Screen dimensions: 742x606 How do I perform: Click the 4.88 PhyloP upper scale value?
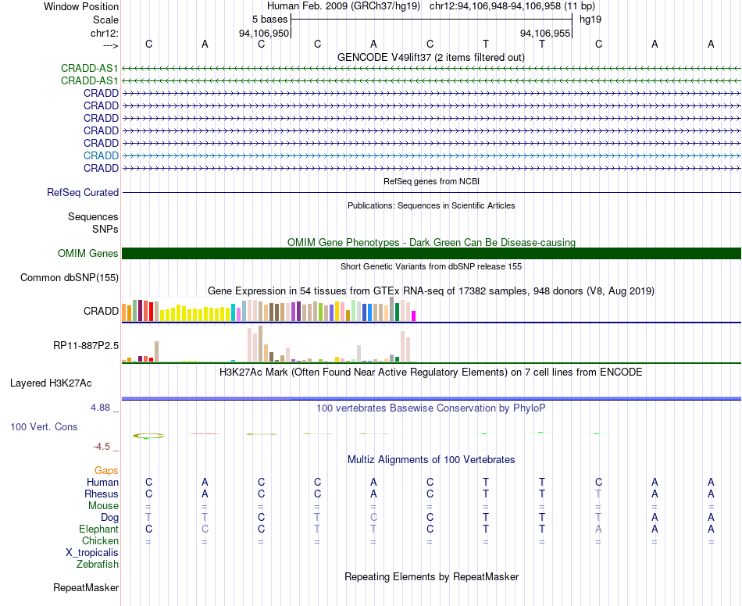(101, 408)
